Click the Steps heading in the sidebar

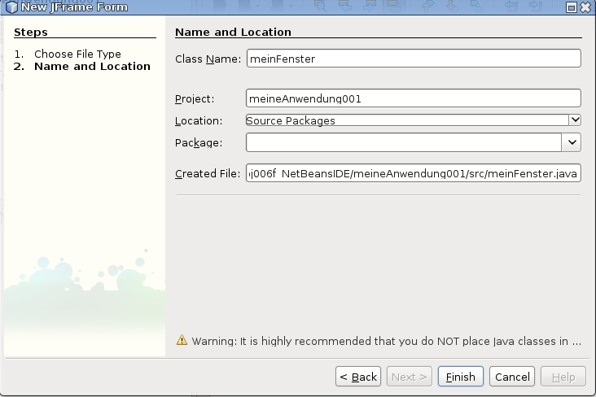31,32
